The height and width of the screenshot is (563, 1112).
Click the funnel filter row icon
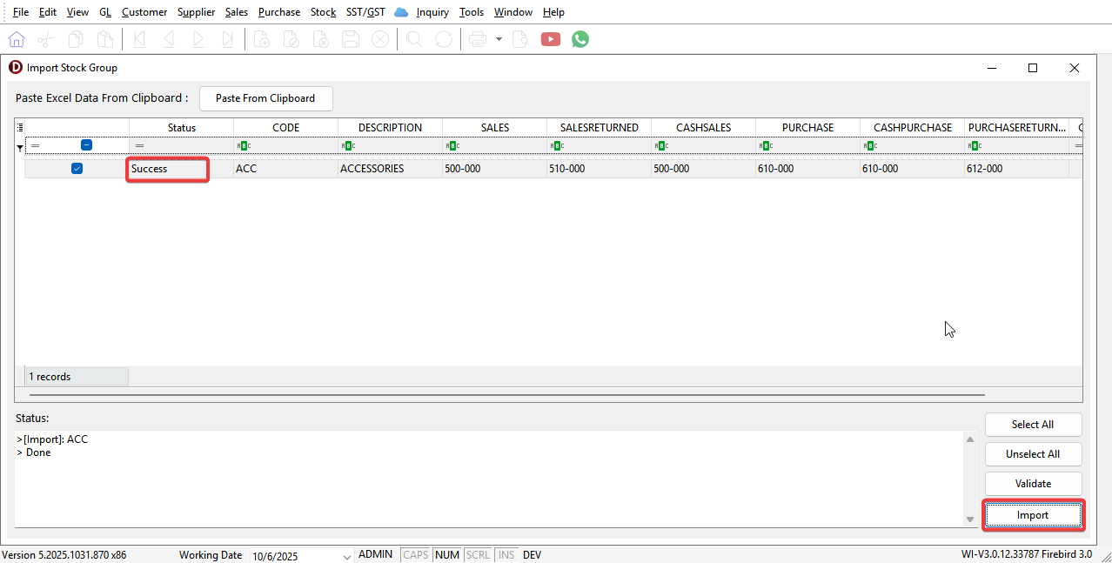(20, 148)
